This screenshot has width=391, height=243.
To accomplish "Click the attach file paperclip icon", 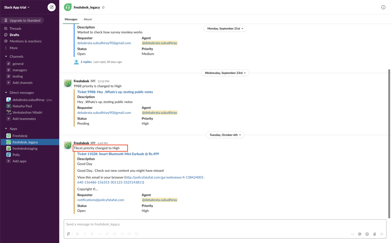I will coord(374,234).
